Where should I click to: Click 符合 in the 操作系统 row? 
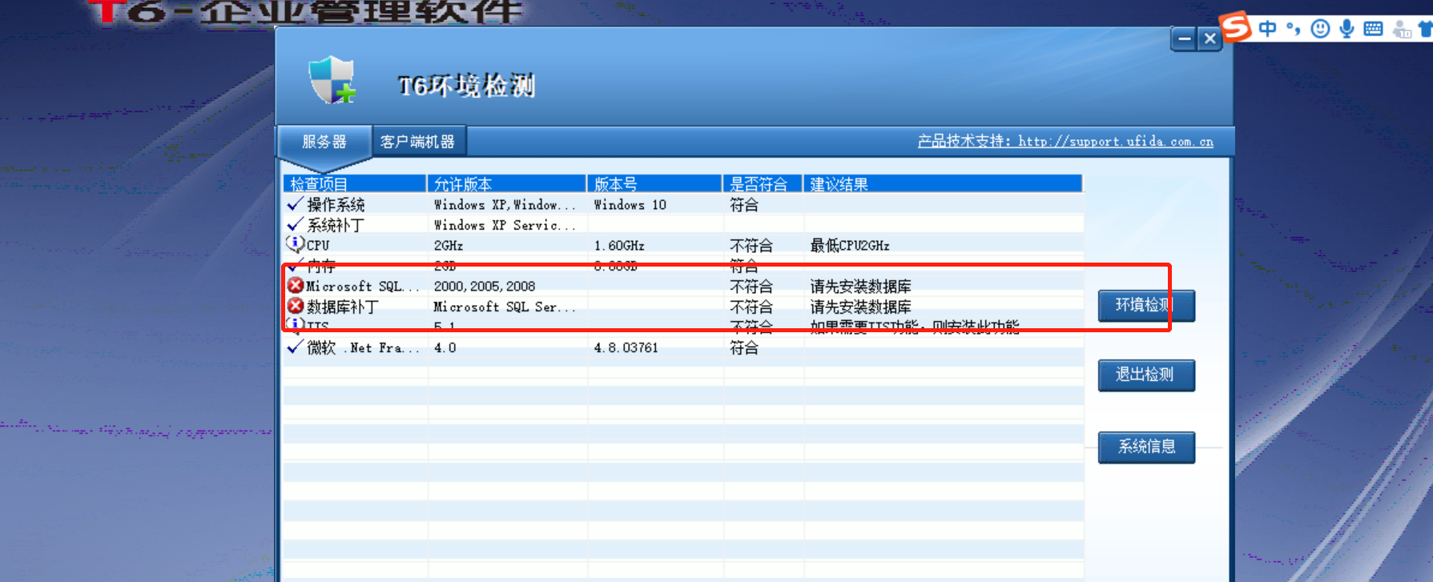point(744,205)
